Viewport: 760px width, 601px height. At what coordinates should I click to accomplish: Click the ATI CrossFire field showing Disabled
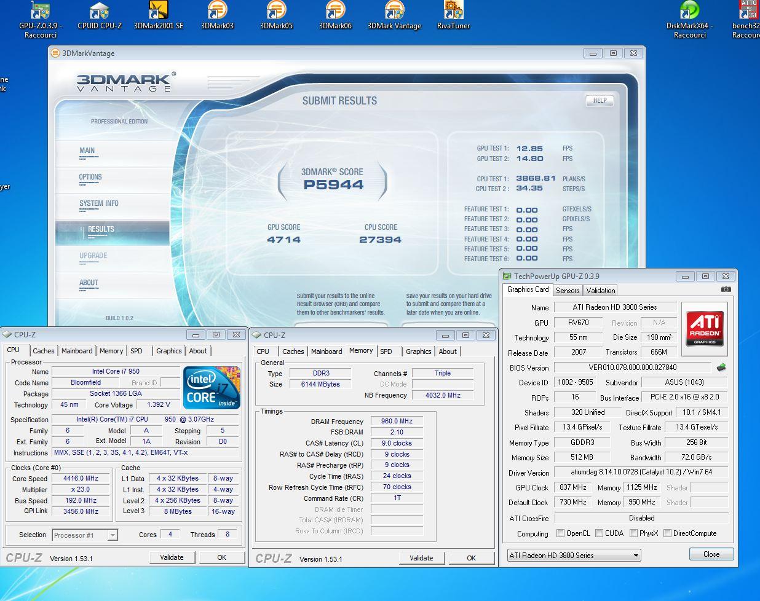(641, 518)
